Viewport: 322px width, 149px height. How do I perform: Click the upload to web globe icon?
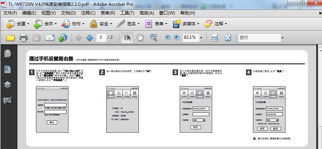click(x=63, y=38)
